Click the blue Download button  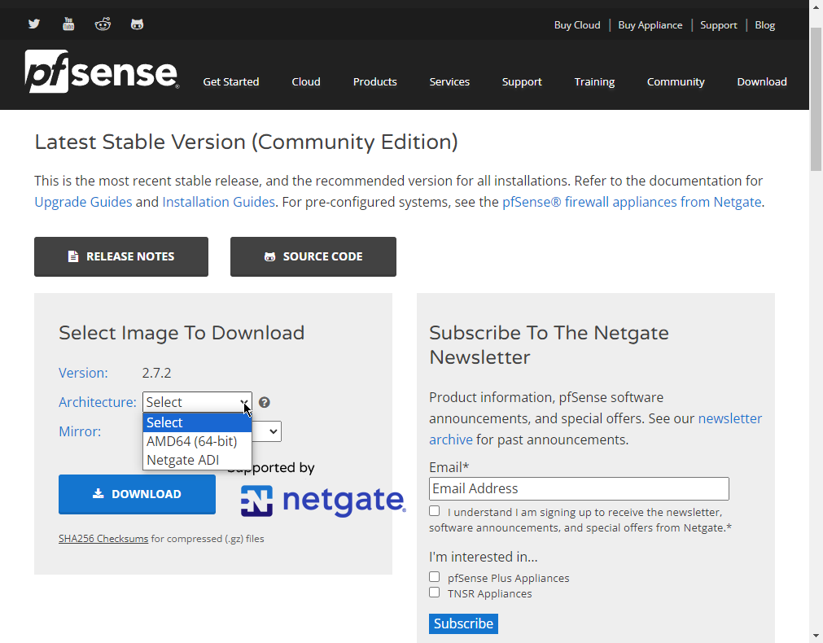pos(137,494)
